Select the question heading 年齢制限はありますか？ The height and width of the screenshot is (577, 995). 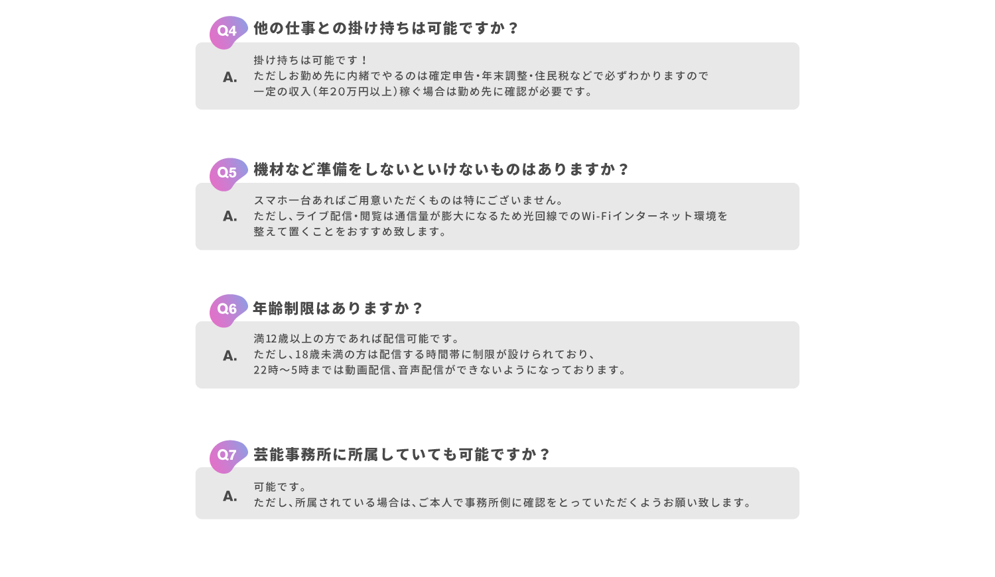338,308
